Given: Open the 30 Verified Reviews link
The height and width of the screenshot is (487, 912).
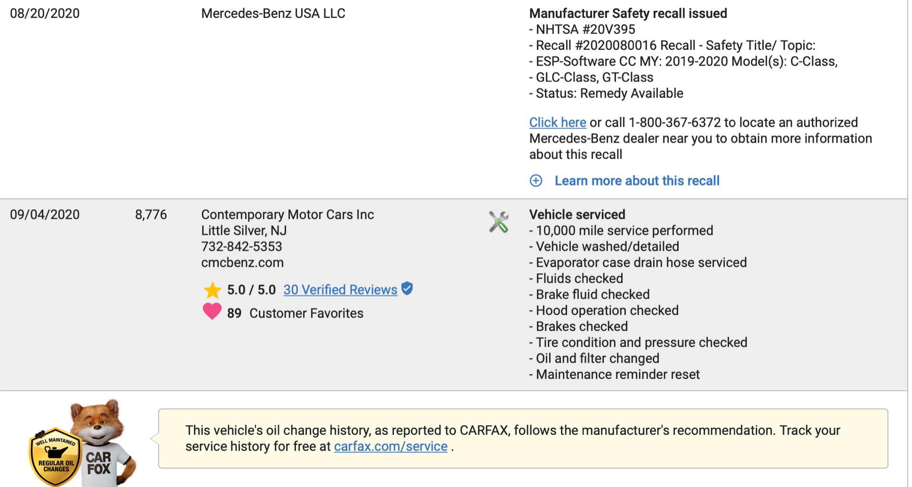Looking at the screenshot, I should (x=340, y=290).
